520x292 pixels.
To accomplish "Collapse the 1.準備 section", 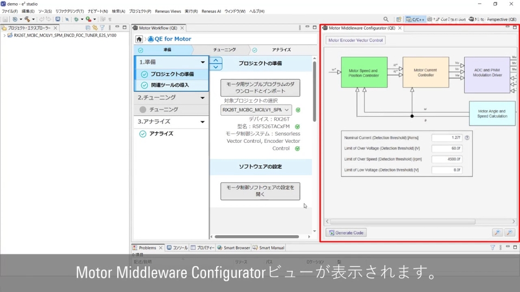I will click(203, 62).
